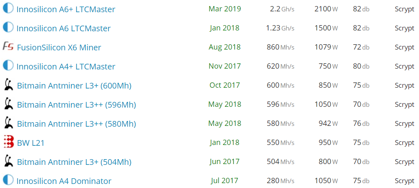This screenshot has height=188, width=419.
Task: Click the Bitmain ant logo beside L3++ (596Mh)
Action: tap(9, 104)
